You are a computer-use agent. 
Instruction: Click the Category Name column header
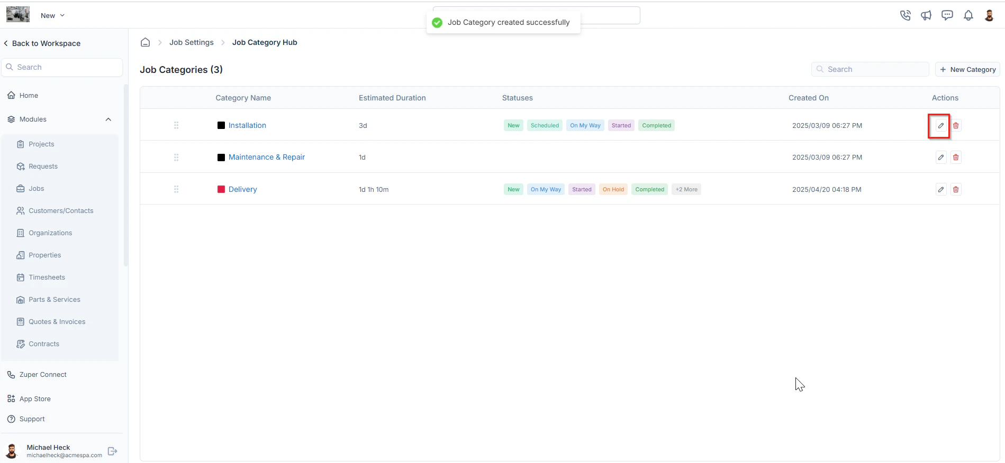pyautogui.click(x=243, y=98)
